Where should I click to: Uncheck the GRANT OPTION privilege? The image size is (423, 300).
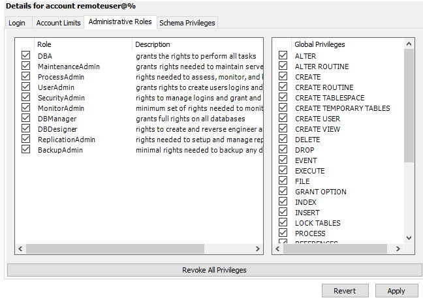pyautogui.click(x=283, y=192)
